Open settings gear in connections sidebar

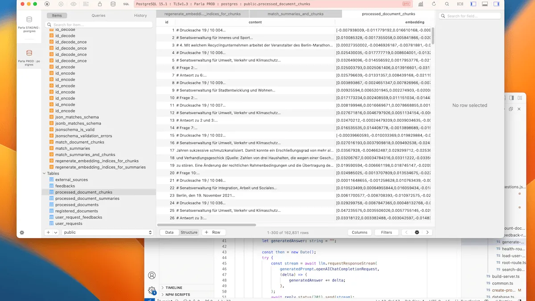[22, 232]
